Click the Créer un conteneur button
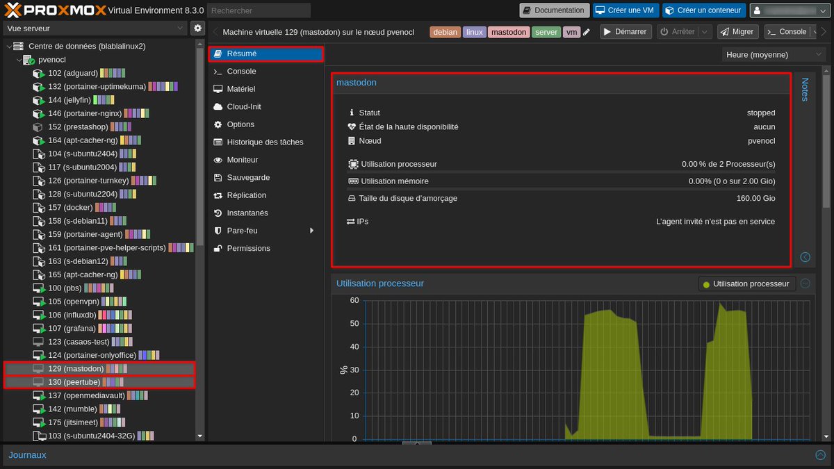 [704, 10]
